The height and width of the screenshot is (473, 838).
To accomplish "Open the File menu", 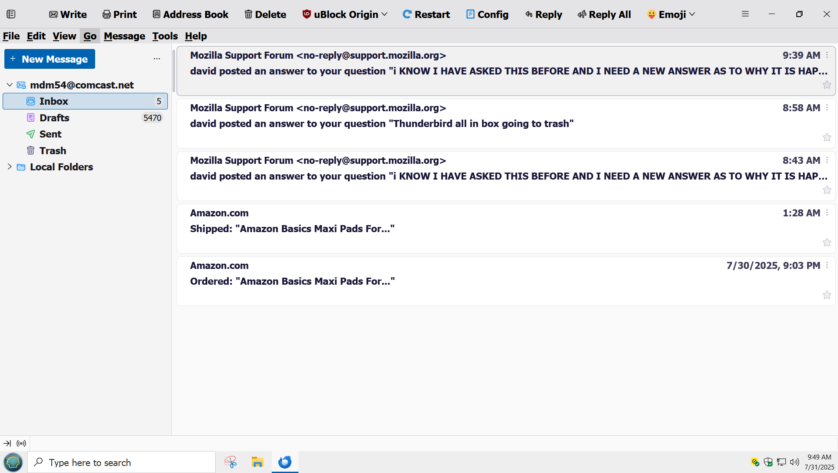I will click(11, 36).
